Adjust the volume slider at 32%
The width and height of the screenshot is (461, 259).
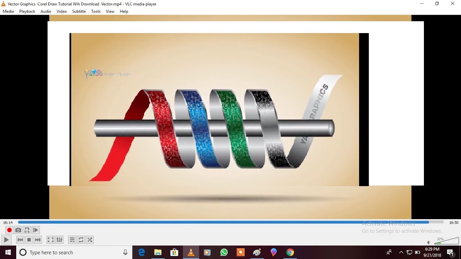click(x=446, y=241)
